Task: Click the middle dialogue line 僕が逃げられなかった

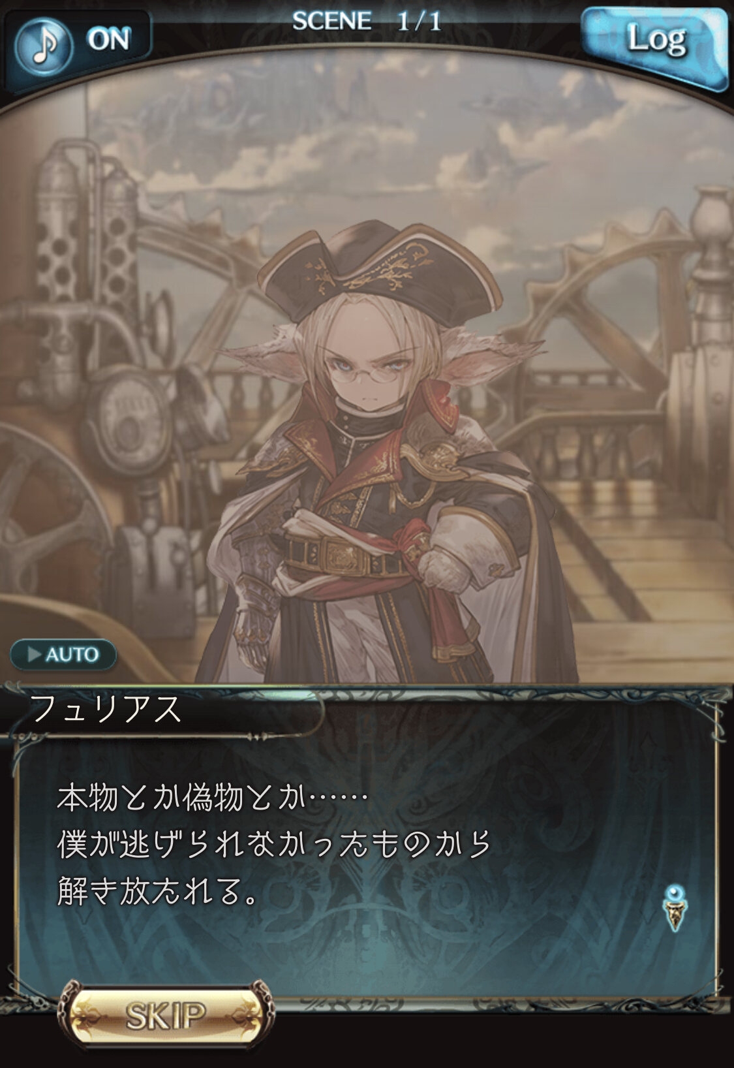Action: pos(274,844)
